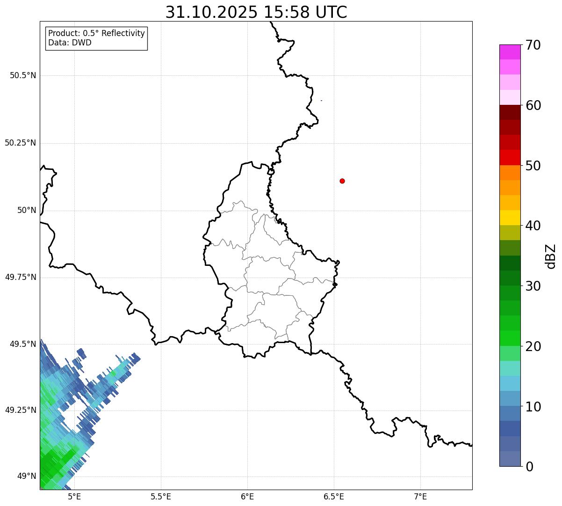Click the 6.5°E longitude label
The width and height of the screenshot is (562, 506).
334,497
